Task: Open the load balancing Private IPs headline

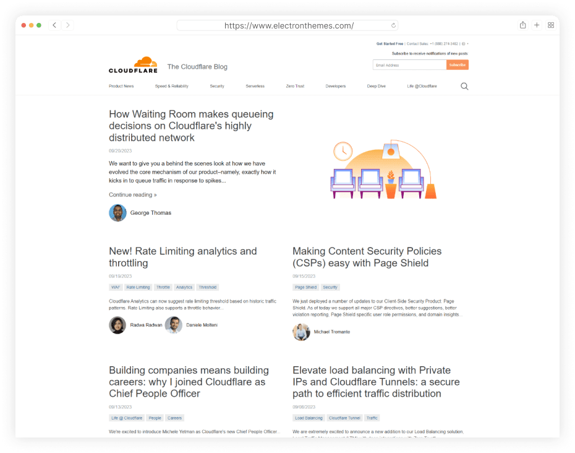Action: 377,382
